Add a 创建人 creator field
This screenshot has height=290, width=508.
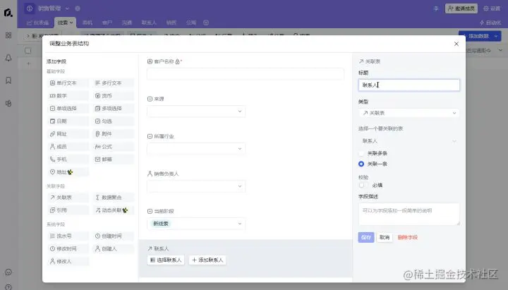pyautogui.click(x=113, y=248)
